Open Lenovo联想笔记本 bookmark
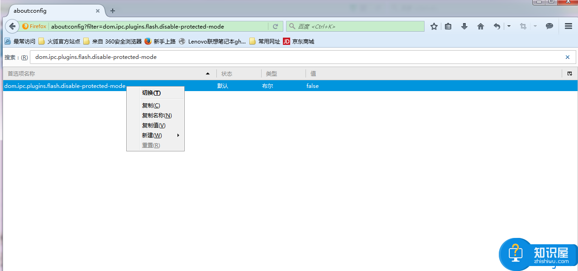Image resolution: width=578 pixels, height=271 pixels. click(x=212, y=41)
